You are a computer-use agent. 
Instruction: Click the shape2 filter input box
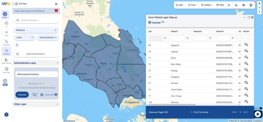[178, 38]
